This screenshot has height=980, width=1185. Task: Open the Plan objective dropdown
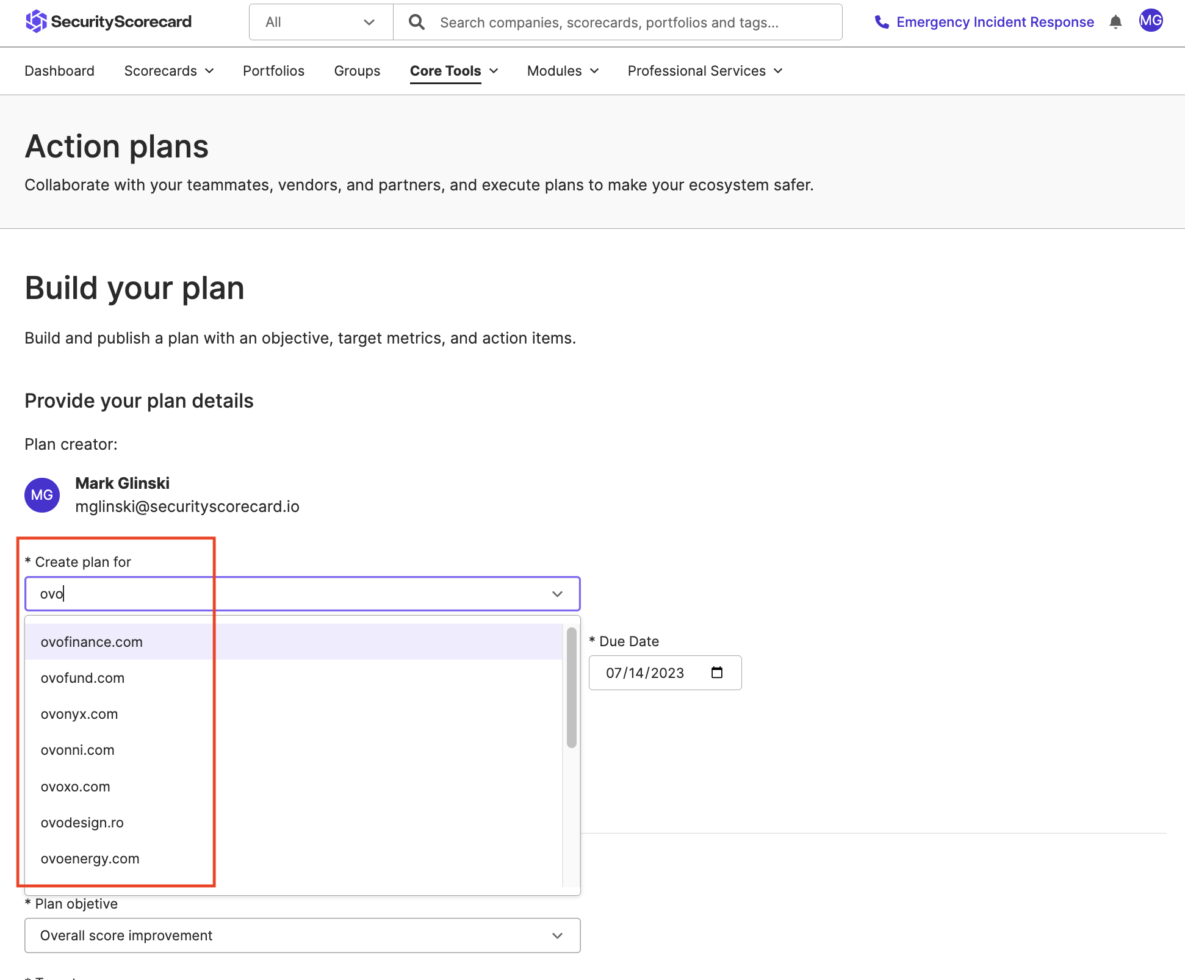pyautogui.click(x=302, y=935)
